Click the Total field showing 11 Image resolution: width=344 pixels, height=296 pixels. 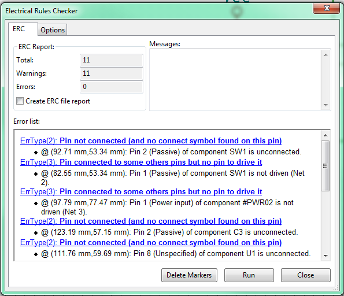coord(112,60)
